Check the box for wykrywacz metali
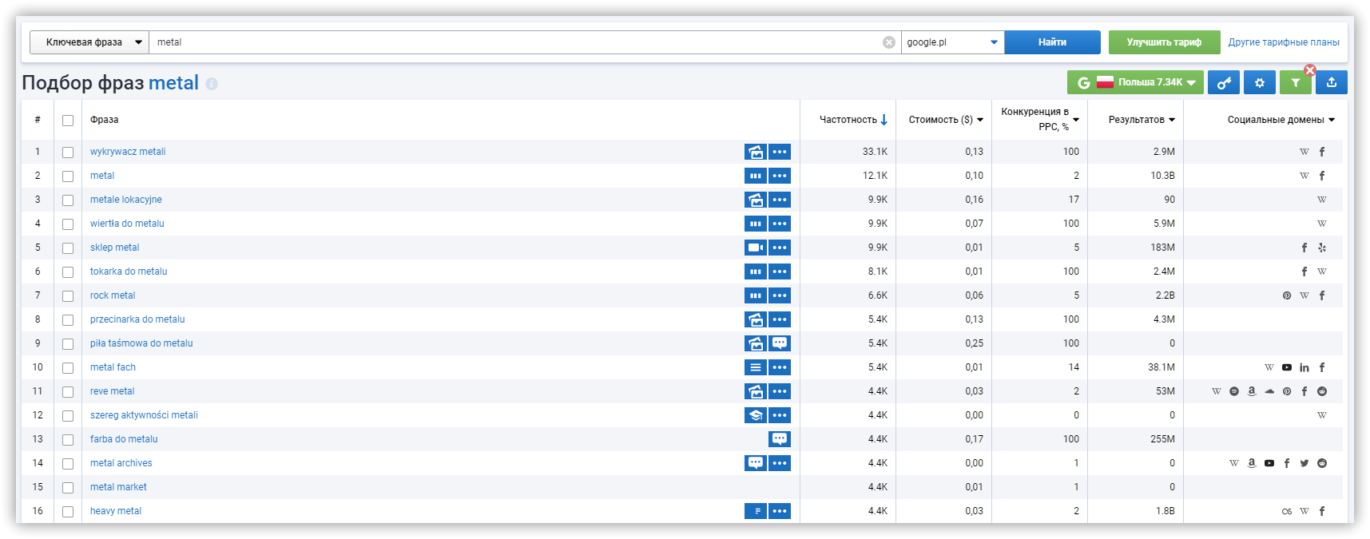Image resolution: width=1370 pixels, height=539 pixels. (68, 153)
